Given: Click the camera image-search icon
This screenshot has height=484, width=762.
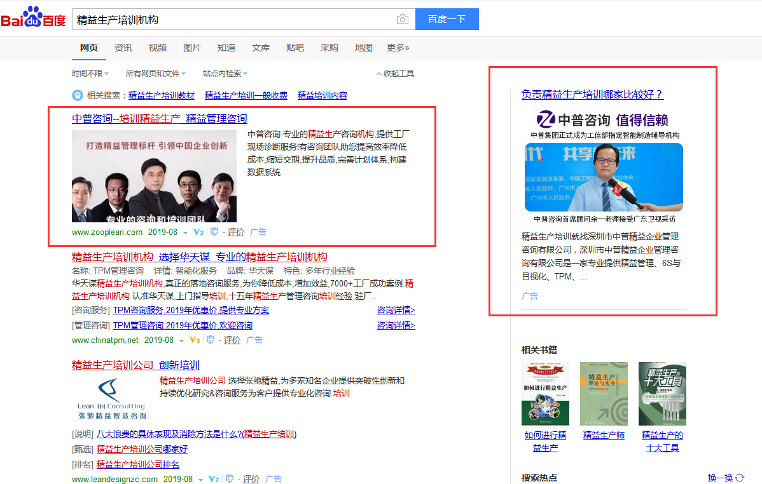Looking at the screenshot, I should (x=402, y=20).
